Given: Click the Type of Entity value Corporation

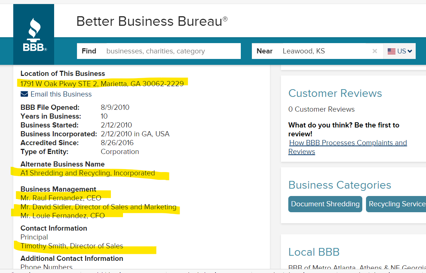Looking at the screenshot, I should point(120,152).
